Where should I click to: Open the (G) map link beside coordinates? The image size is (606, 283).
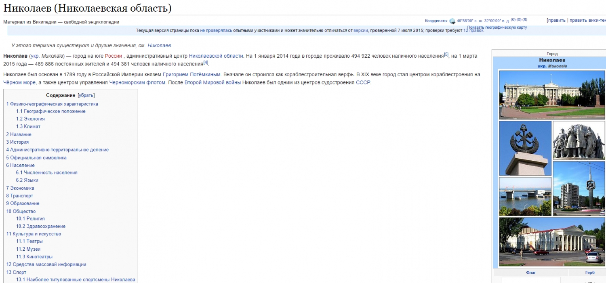[x=513, y=19]
